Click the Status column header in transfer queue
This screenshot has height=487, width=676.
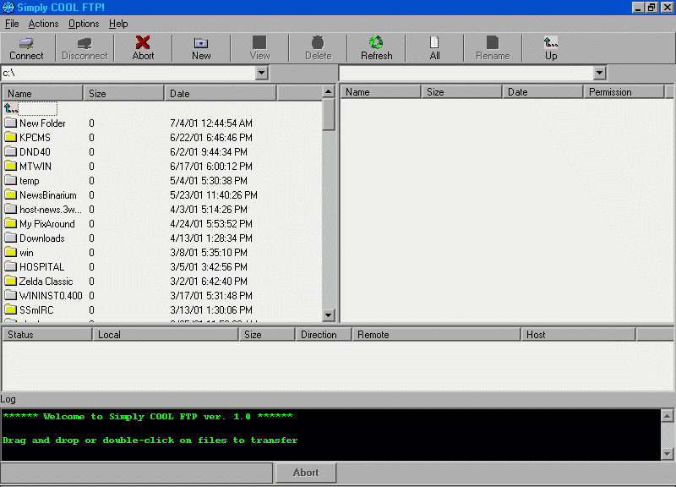click(x=47, y=334)
